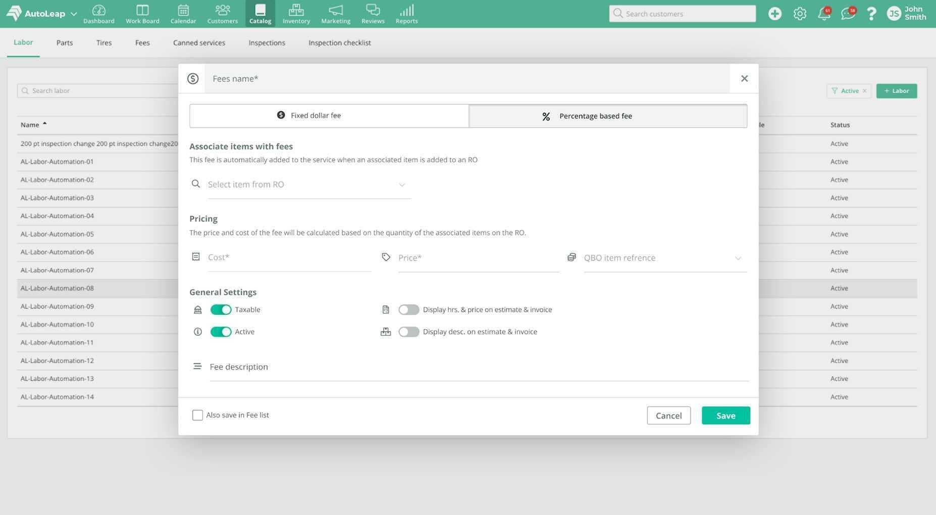Check the Also save in Fee list box

coord(196,414)
